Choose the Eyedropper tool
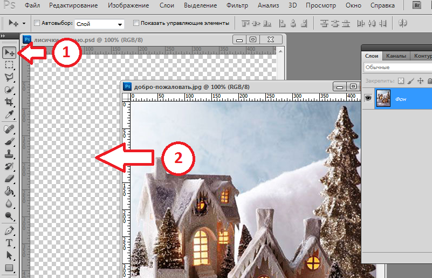This screenshot has width=432, height=278. click(9, 114)
